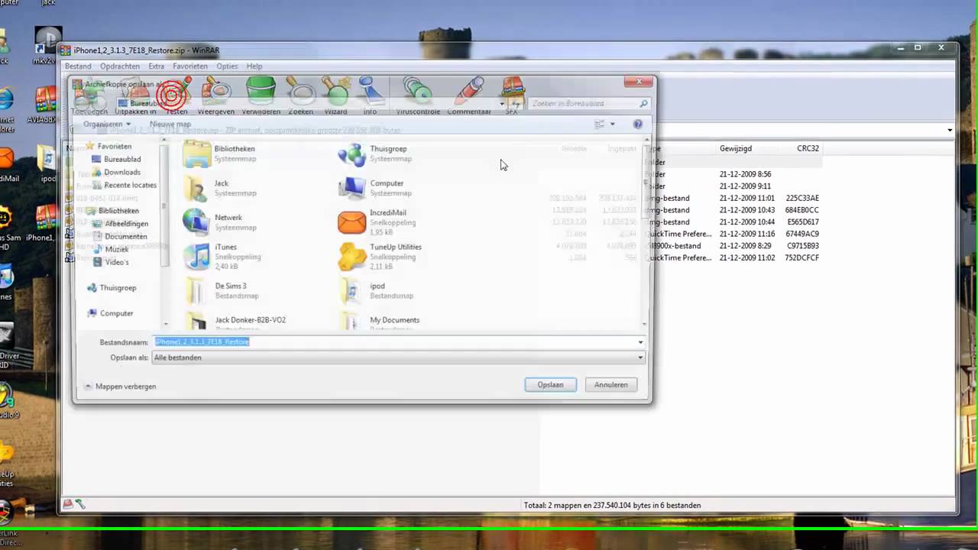Viewport: 978px width, 550px height.
Task: Close the save dialog with red X
Action: (638, 82)
